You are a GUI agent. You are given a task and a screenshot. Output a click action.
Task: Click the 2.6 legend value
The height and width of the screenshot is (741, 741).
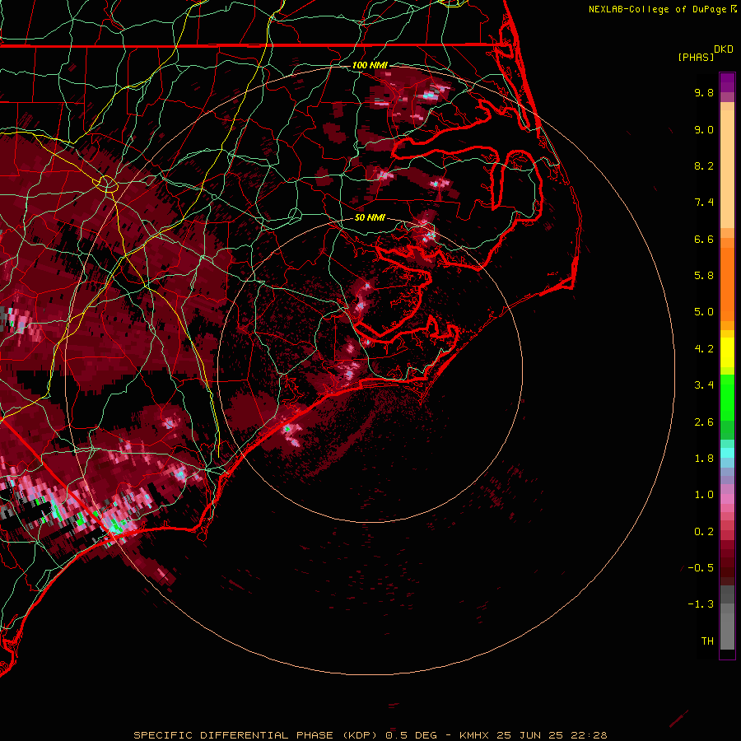click(x=704, y=422)
